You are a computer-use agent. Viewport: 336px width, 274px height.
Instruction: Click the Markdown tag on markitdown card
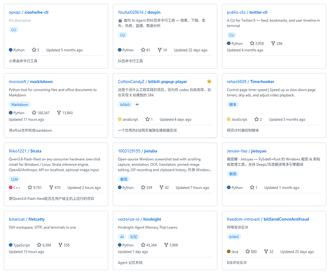[x=20, y=104]
